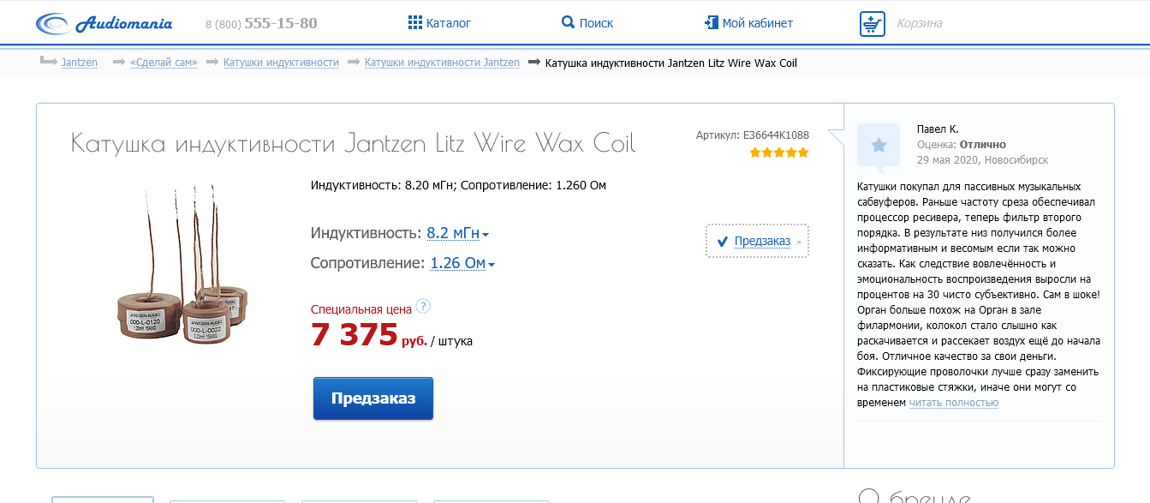Open «Сделай сам» breadcrumb
The image size is (1150, 503).
tap(164, 63)
